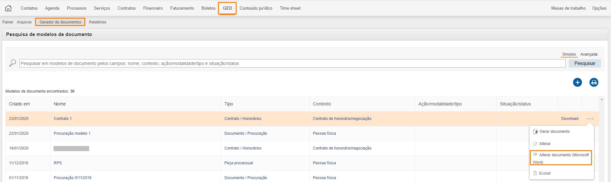The width and height of the screenshot is (611, 182).
Task: Click the blue printer icon
Action: coord(594,83)
